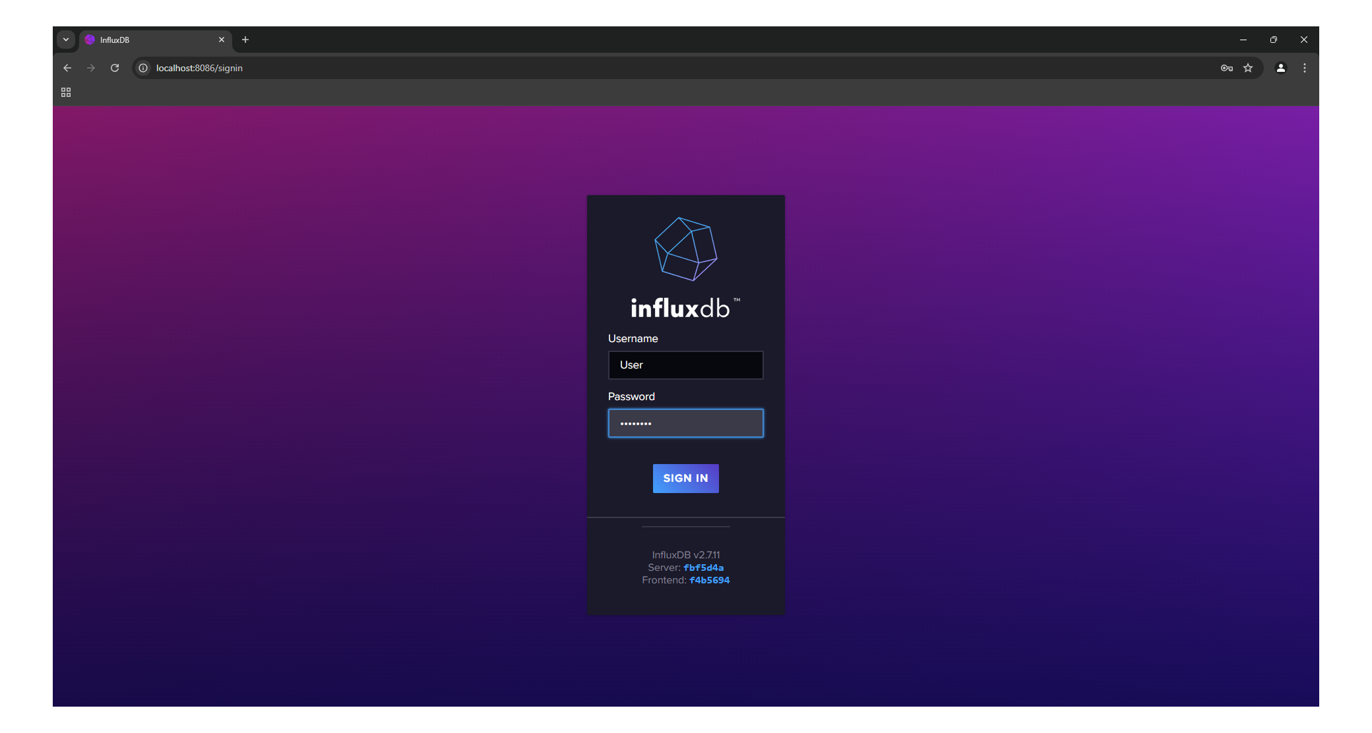Minimize the browser window
Viewport: 1372px width, 733px height.
tap(1243, 40)
